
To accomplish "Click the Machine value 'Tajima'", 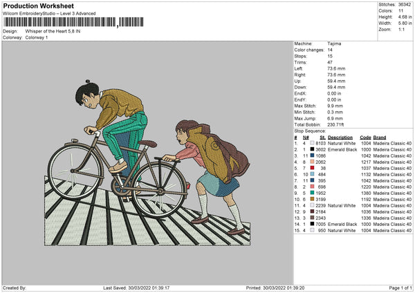I will pos(334,44).
